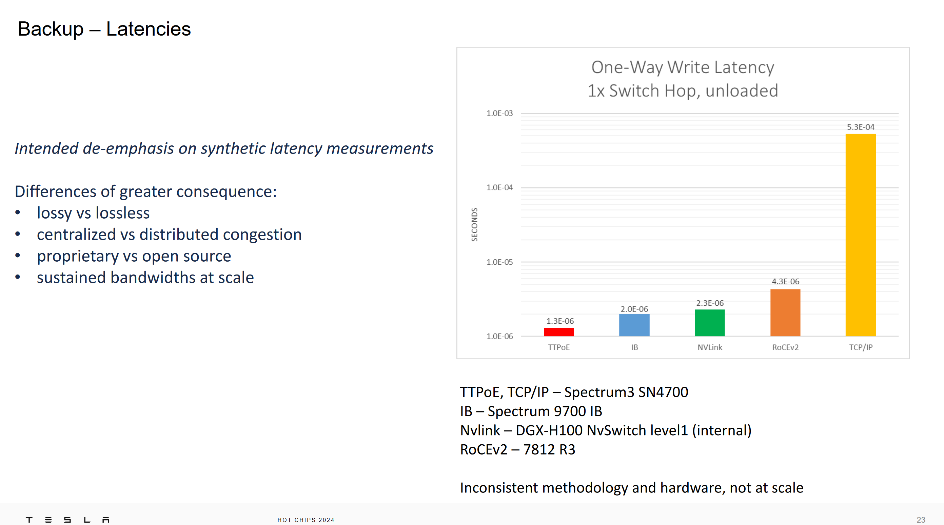This screenshot has width=944, height=525.
Task: Click 'Nvlink – DGX-H100 NvSwitch level1 (internal)' line
Action: point(606,430)
